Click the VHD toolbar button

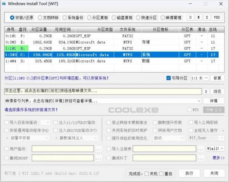coord(217,18)
